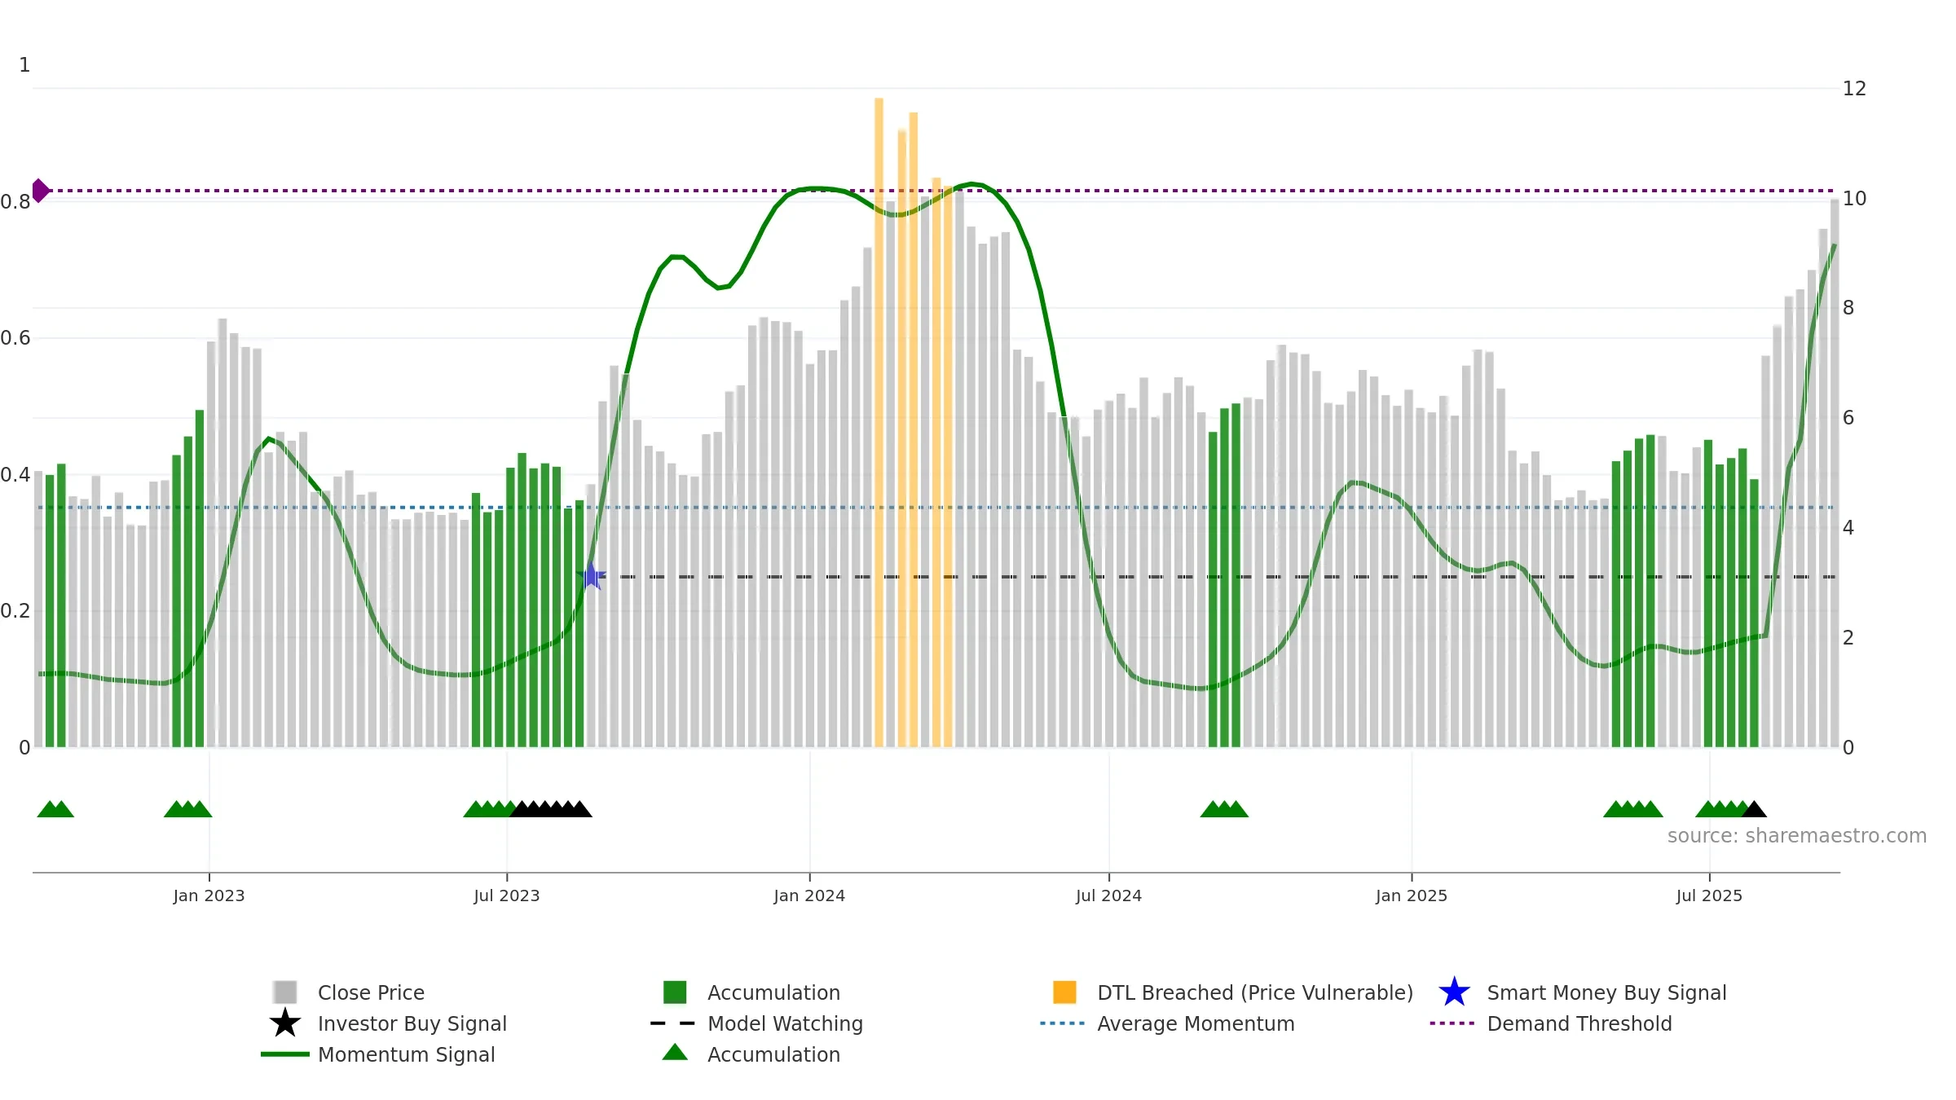Viewport: 1956px width, 1100px height.
Task: Click the purple diamond on the Demand Threshold line
Action: coord(40,191)
